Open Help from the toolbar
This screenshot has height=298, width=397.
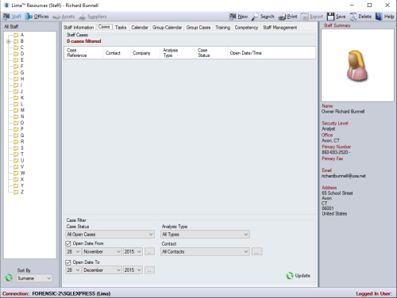tap(385, 17)
